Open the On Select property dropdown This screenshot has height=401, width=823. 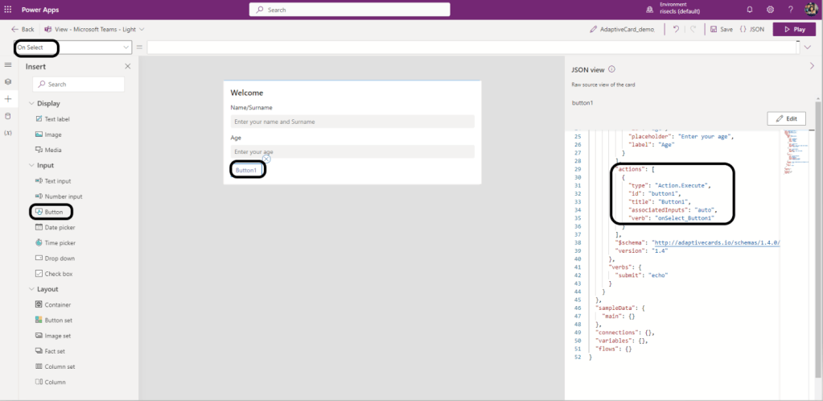coord(72,48)
